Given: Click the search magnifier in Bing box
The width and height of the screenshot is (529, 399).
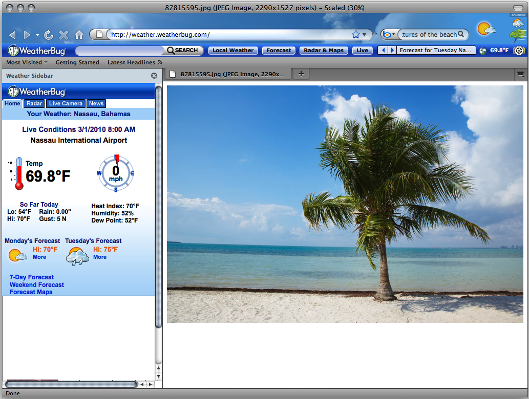Looking at the screenshot, I should point(461,34).
